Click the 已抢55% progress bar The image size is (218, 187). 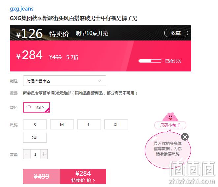click(150, 61)
